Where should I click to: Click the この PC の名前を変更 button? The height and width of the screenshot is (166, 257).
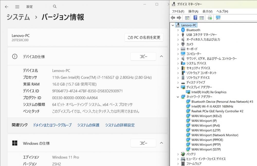[144, 37]
